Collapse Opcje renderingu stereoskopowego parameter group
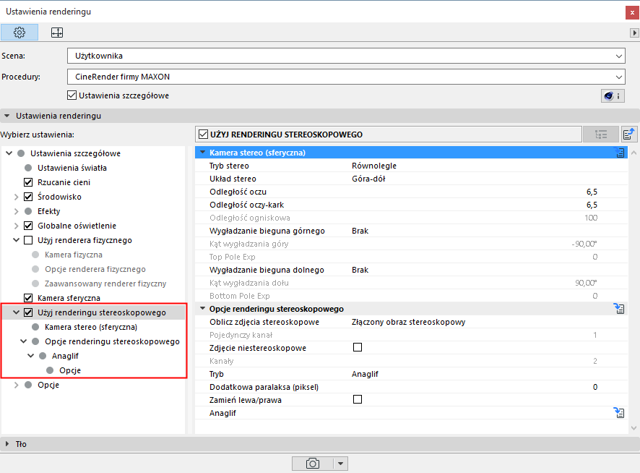Image resolution: width=640 pixels, height=473 pixels. point(202,309)
